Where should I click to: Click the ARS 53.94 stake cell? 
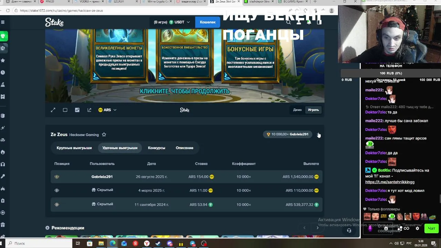(x=201, y=205)
